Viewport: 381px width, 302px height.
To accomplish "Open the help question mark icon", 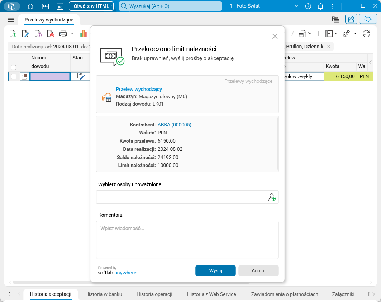I will point(308,6).
